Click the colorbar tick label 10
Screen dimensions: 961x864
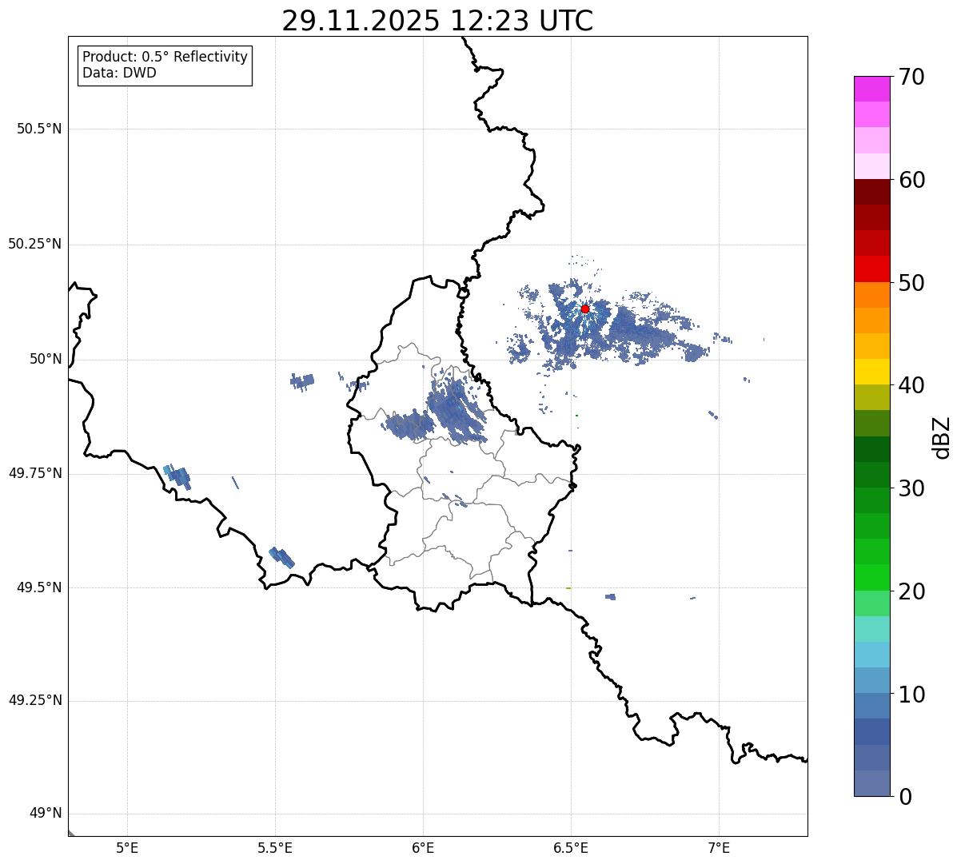pos(911,695)
